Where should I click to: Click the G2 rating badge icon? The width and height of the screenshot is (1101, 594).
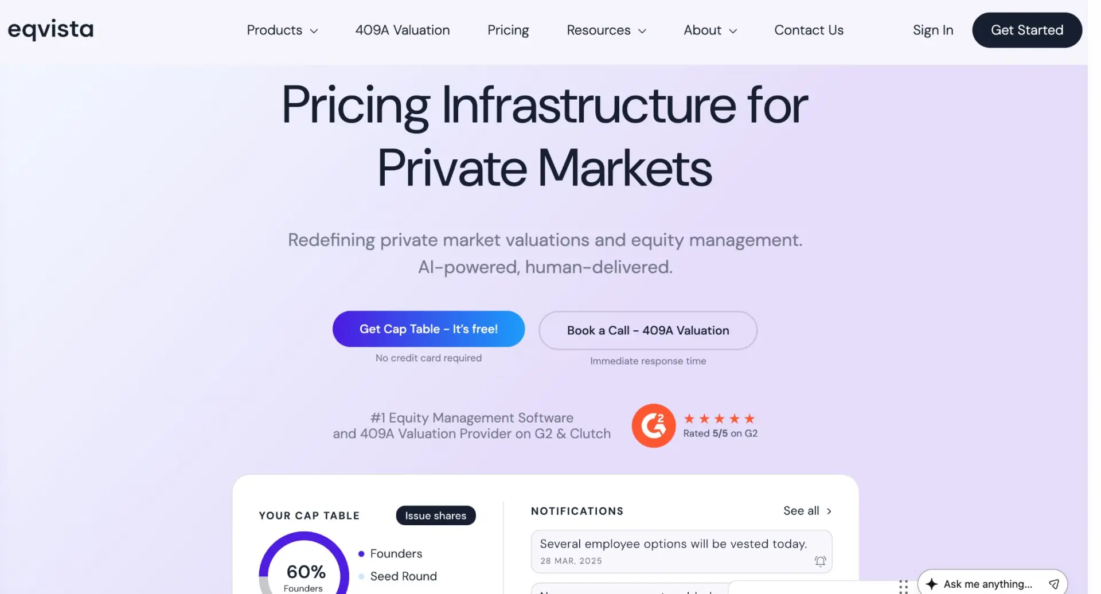pos(653,425)
